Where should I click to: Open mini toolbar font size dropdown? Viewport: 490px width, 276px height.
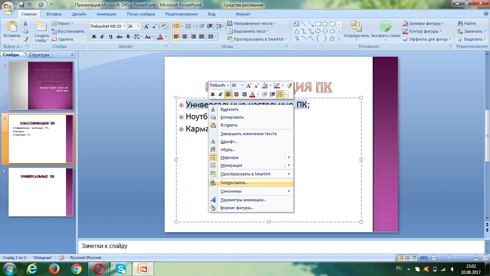pyautogui.click(x=242, y=86)
